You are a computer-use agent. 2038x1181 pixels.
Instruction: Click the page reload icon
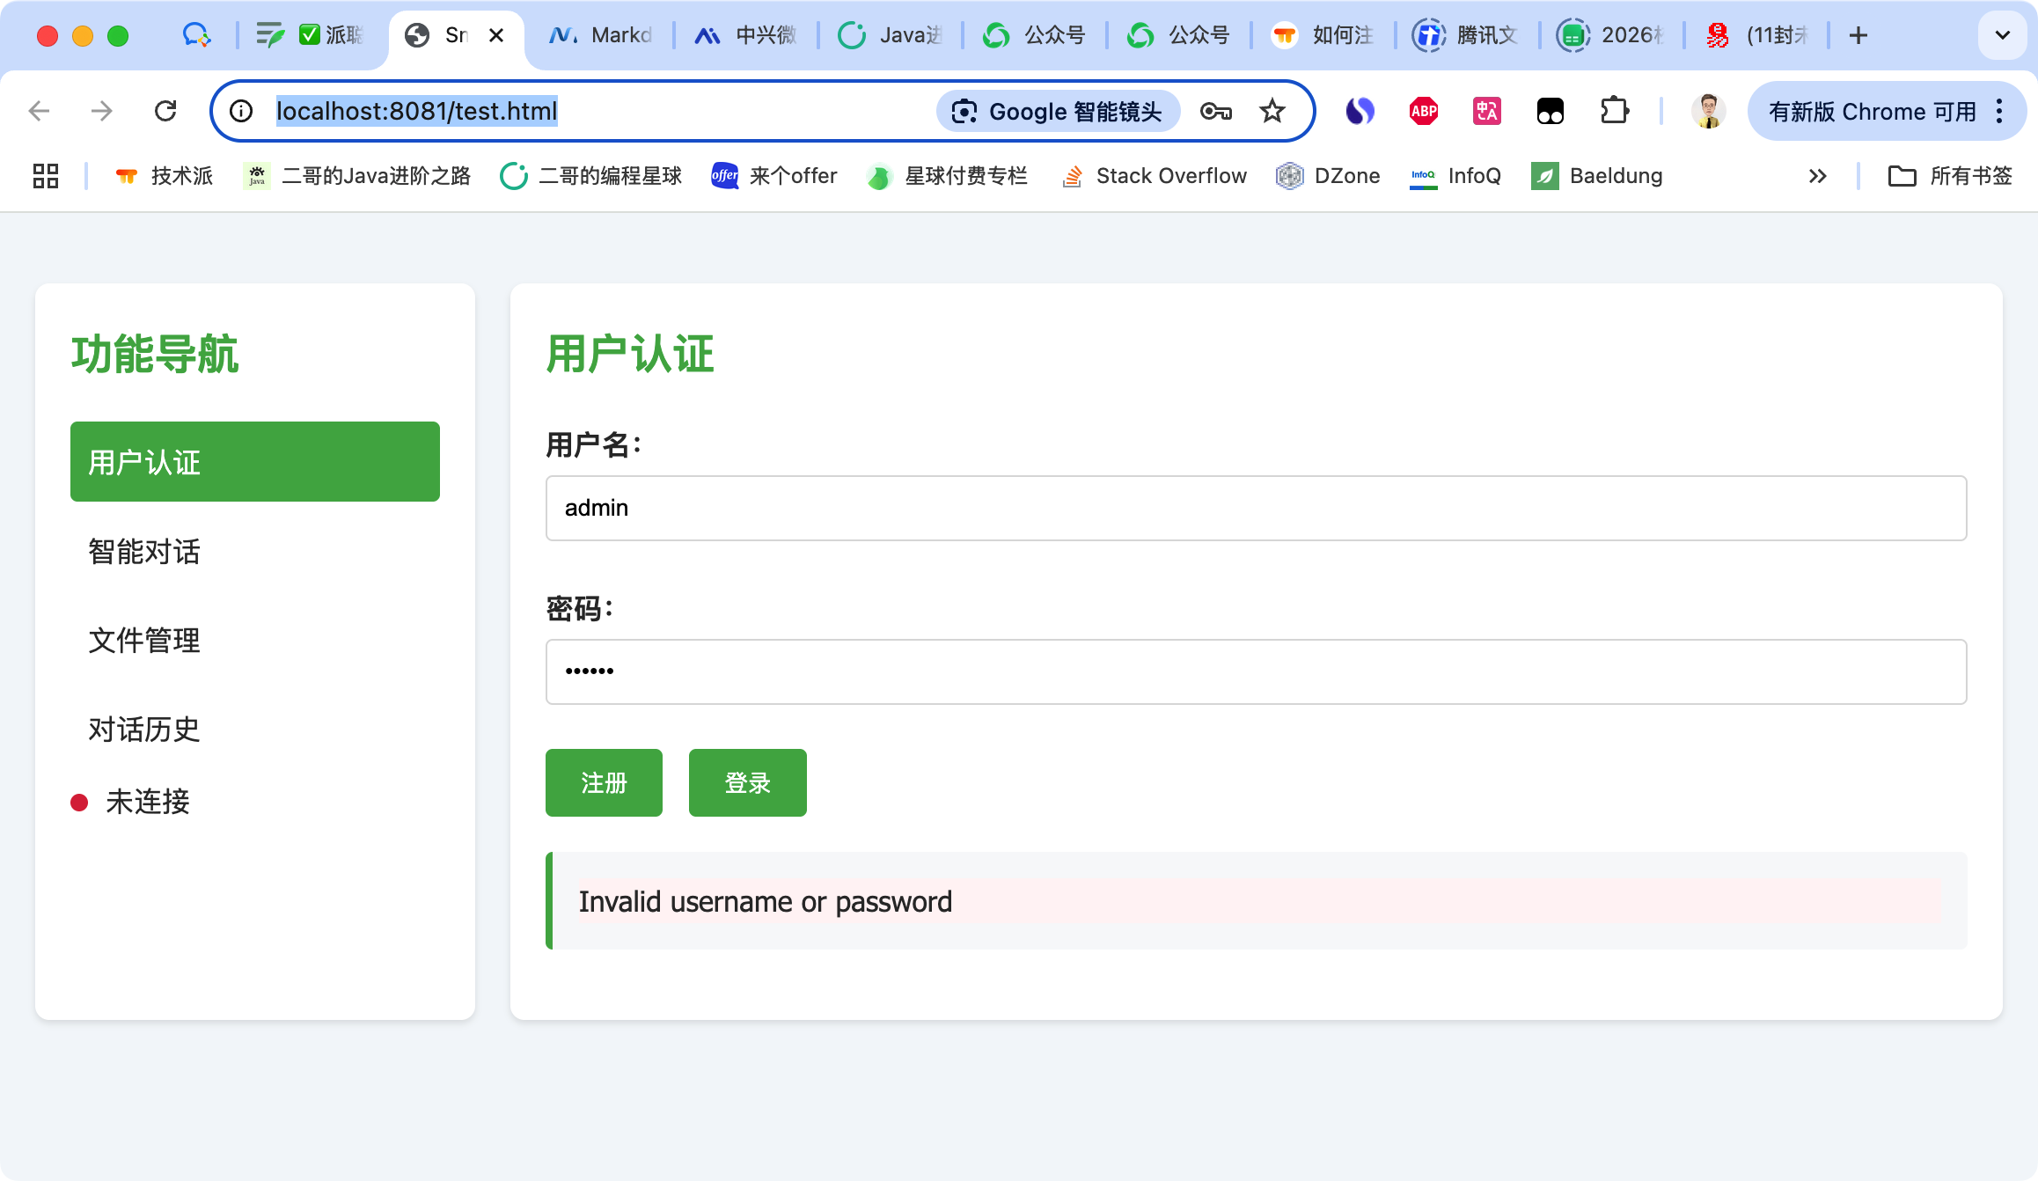pyautogui.click(x=165, y=111)
